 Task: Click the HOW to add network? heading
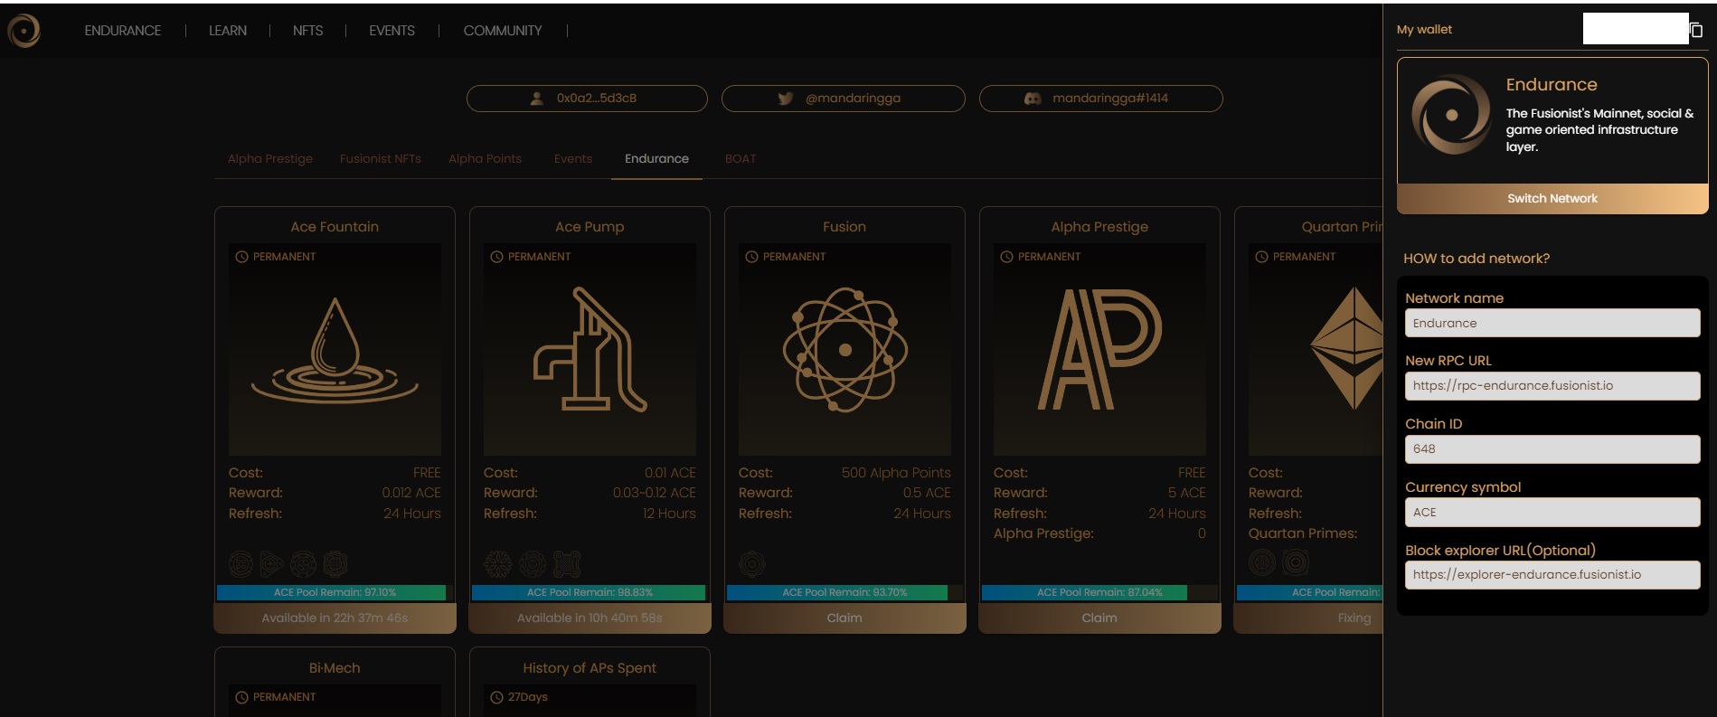click(1476, 259)
